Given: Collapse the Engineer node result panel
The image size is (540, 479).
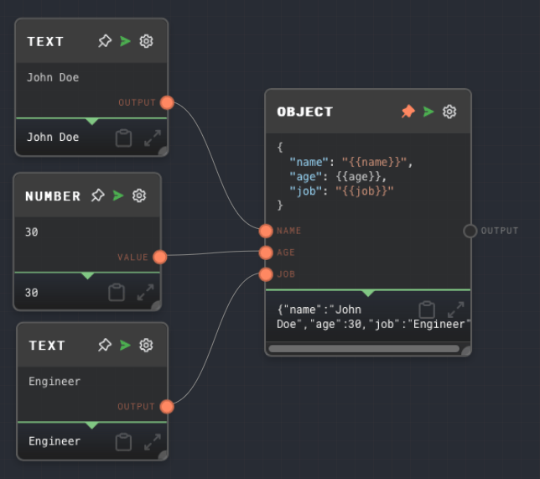Looking at the screenshot, I should click(x=92, y=425).
